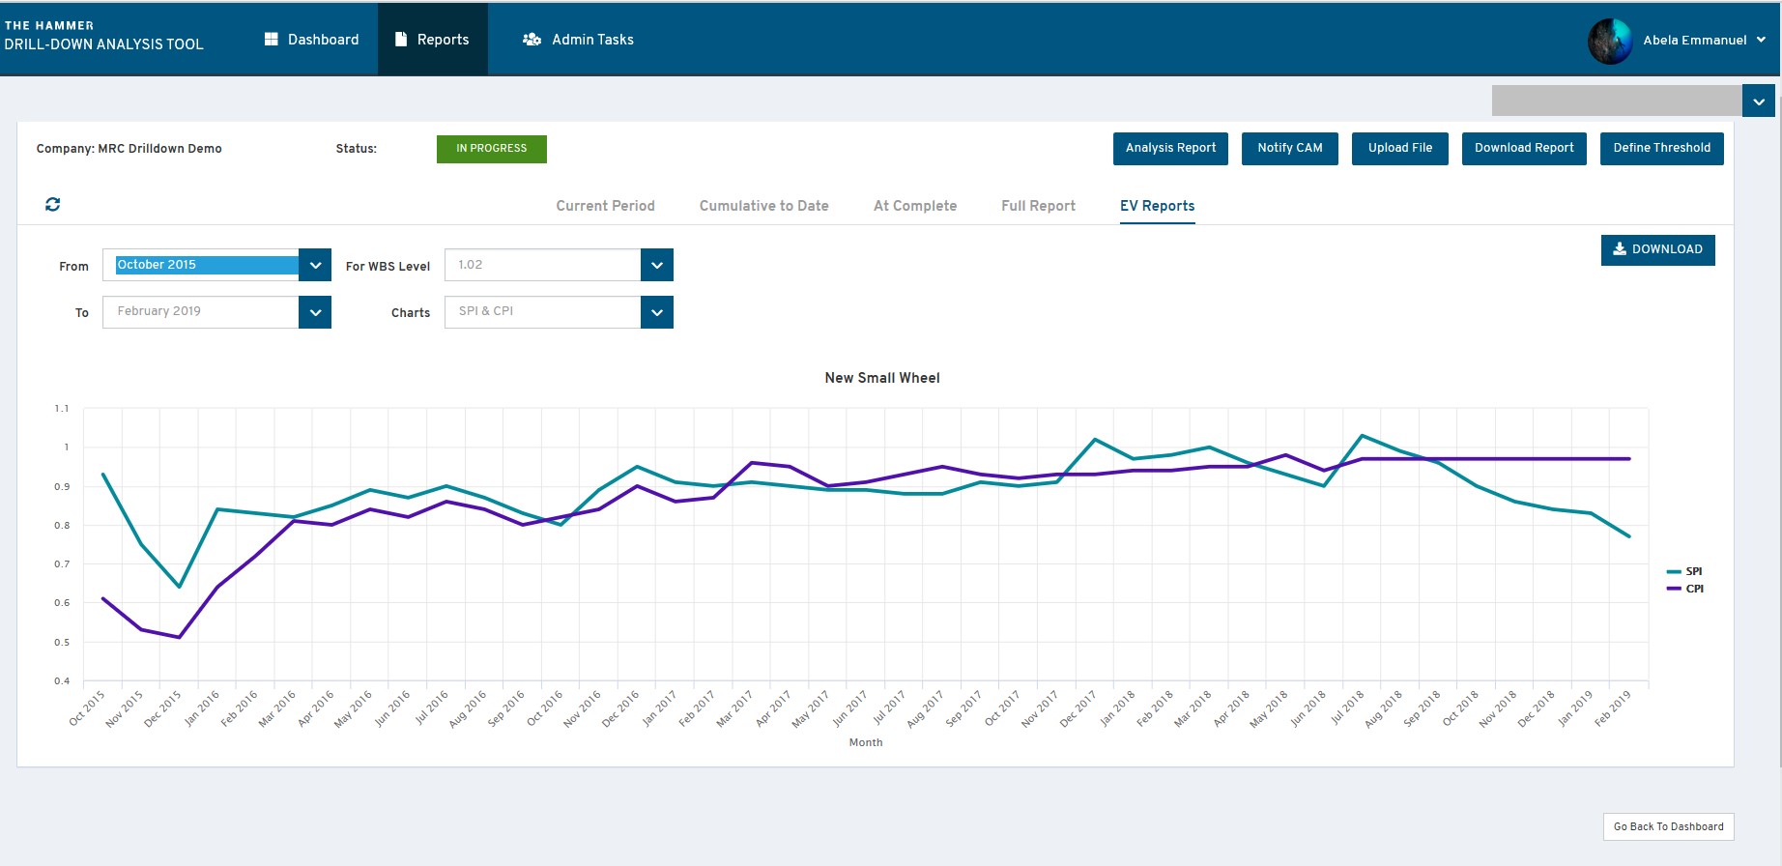The image size is (1782, 866).
Task: Click the Month axis title
Action: 866,742
